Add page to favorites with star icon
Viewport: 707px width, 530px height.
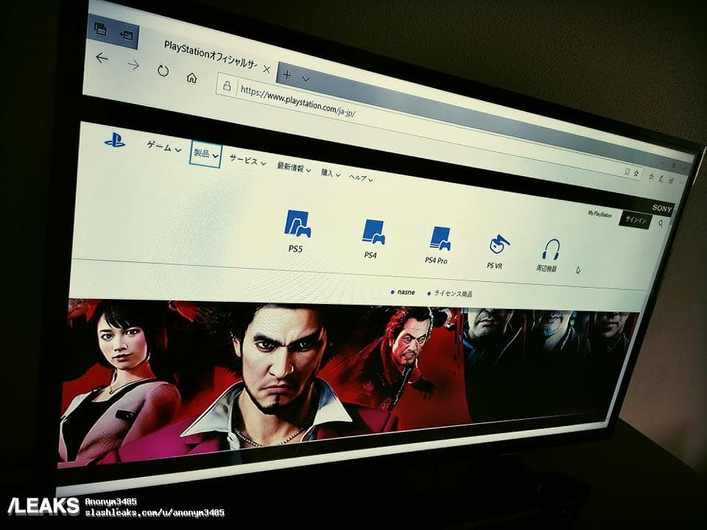click(x=636, y=174)
